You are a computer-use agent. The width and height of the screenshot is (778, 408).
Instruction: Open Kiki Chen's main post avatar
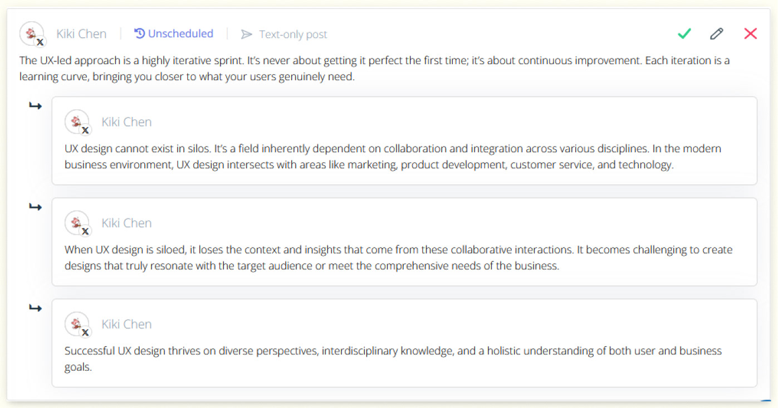[x=32, y=34]
